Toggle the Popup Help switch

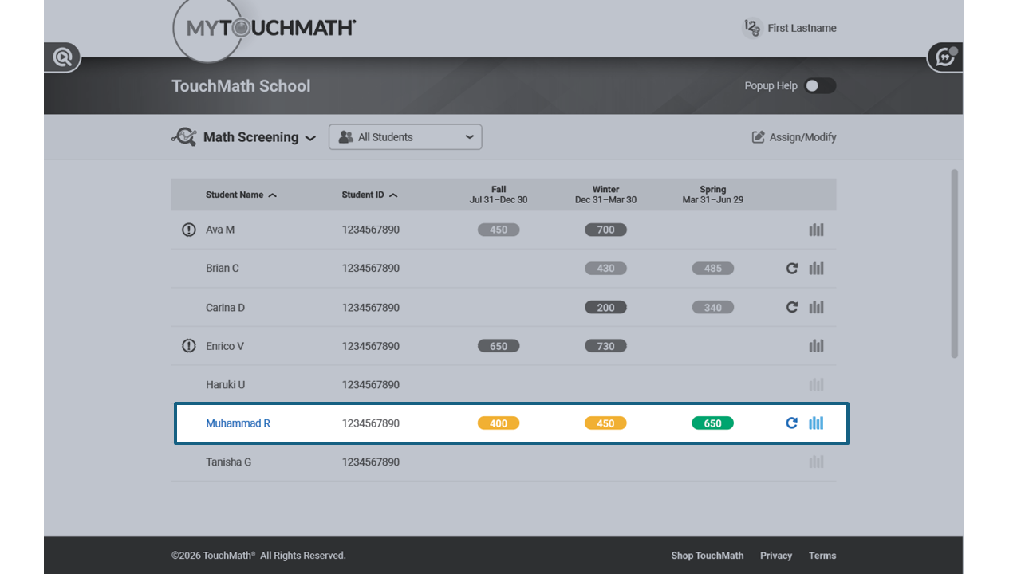point(820,86)
